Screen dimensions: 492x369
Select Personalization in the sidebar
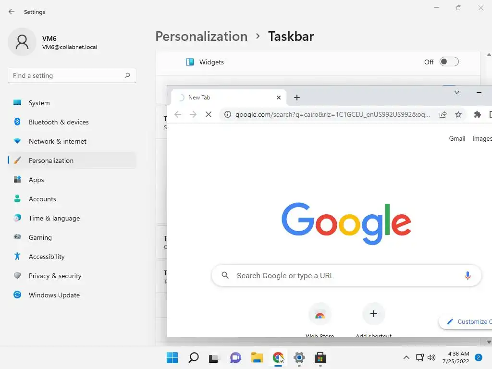point(72,160)
